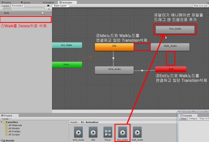This screenshot has height=142, width=209.
Task: Open the Project panel tab
Action: click(9, 115)
